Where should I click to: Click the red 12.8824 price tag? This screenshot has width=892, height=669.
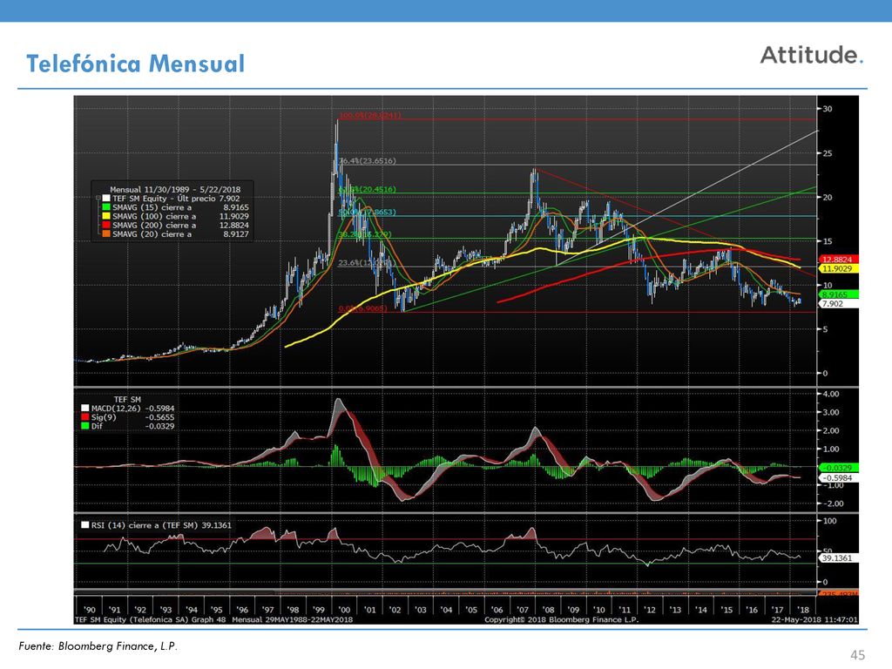(837, 260)
